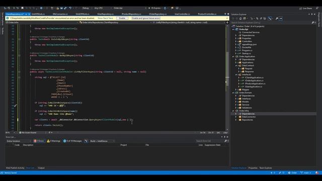Click the Properties wrench icon in Solution Explorer

277,19
